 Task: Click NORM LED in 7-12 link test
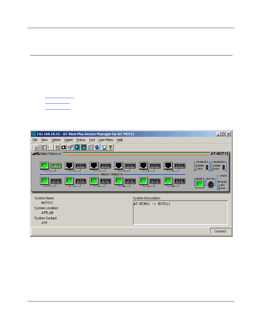pos(213,166)
